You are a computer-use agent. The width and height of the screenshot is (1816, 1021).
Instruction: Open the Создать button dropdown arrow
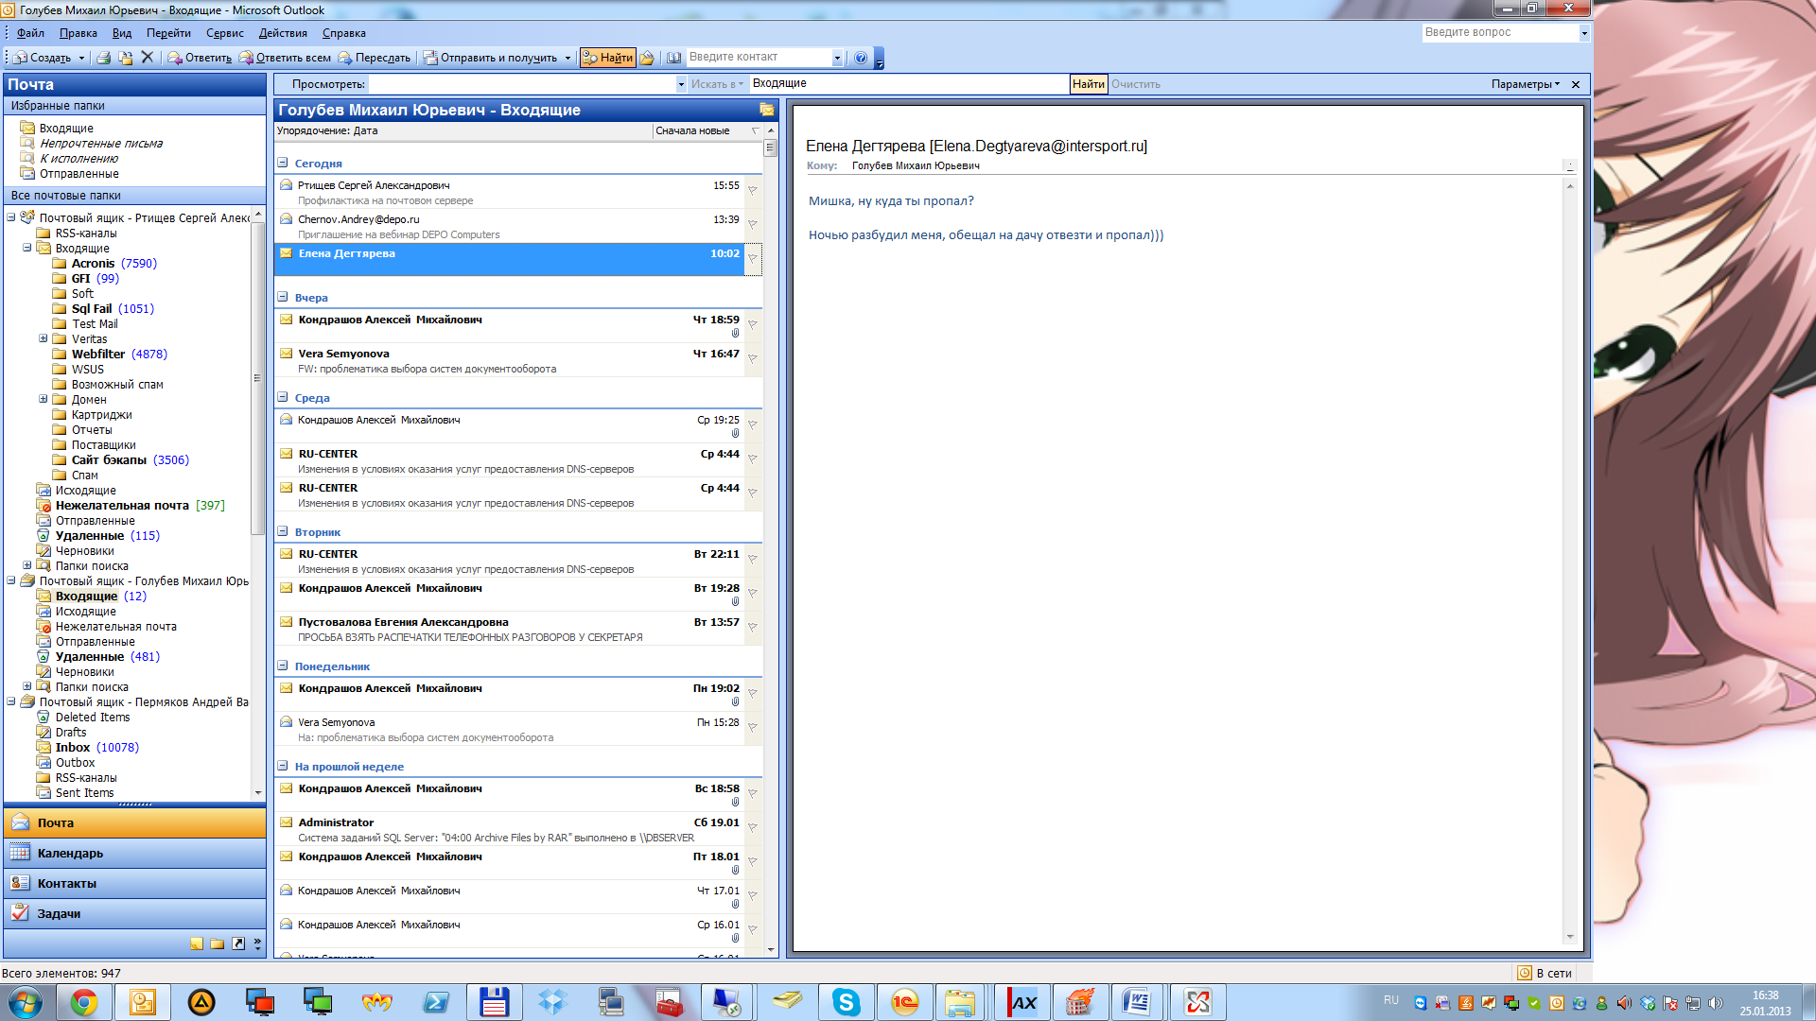click(81, 58)
